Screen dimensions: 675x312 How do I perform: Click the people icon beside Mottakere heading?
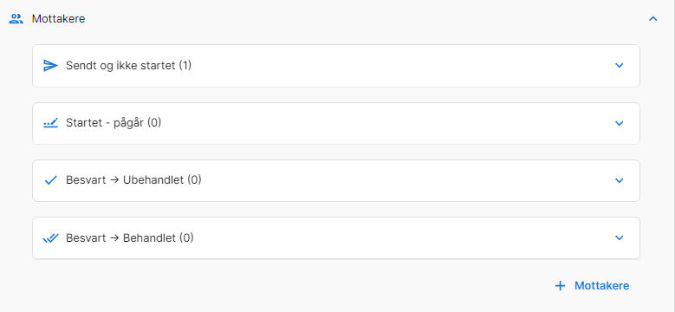click(16, 19)
